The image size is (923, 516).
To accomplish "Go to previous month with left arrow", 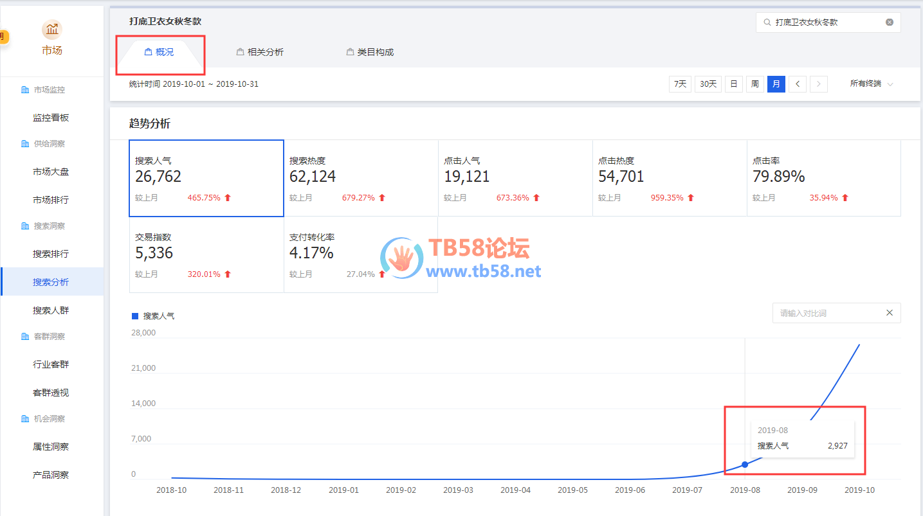I will pyautogui.click(x=798, y=84).
